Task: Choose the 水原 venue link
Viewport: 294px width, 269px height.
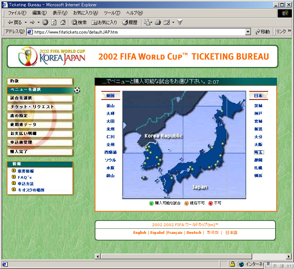Action: point(111,168)
